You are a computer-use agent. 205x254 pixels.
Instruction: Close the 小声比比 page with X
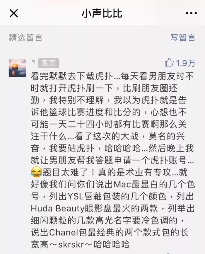coord(14,13)
